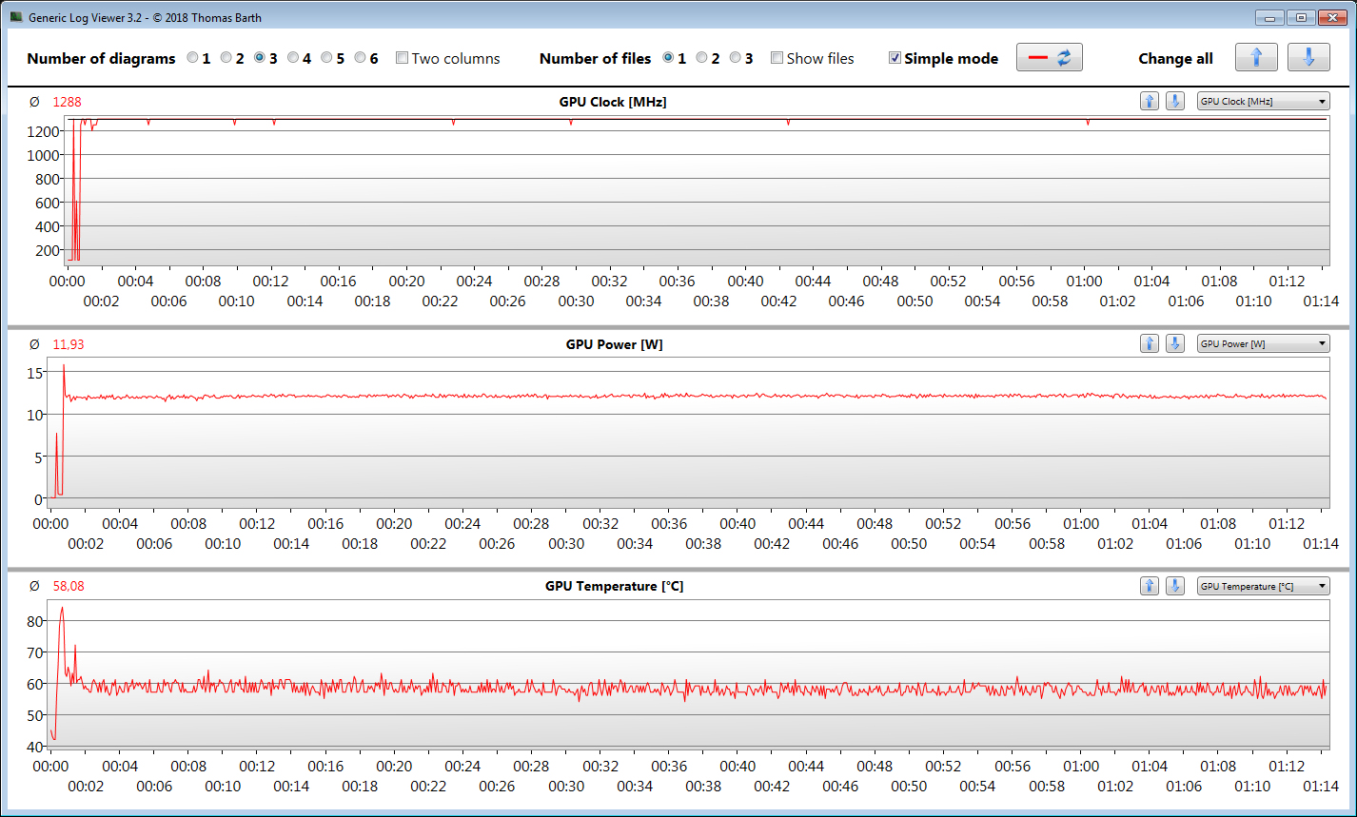The image size is (1357, 817).
Task: Select 6 for number of diagrams
Action: point(360,58)
